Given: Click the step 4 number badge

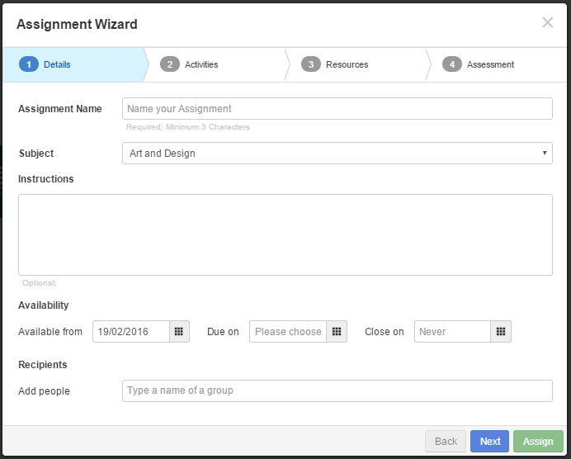Looking at the screenshot, I should tap(452, 64).
